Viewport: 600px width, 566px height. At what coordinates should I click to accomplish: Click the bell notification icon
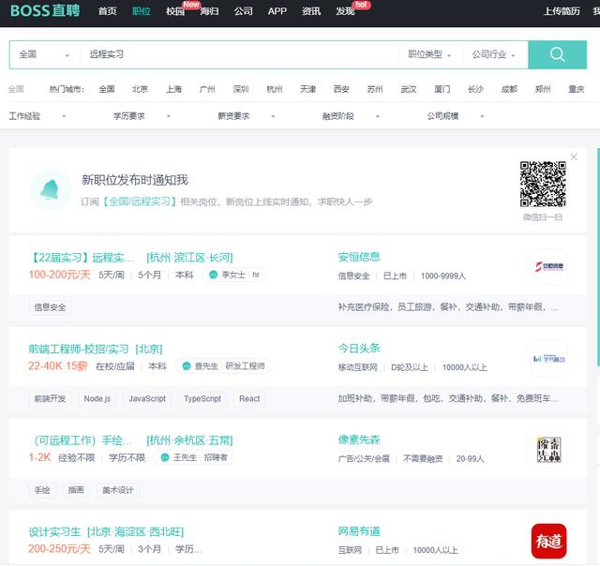click(50, 190)
